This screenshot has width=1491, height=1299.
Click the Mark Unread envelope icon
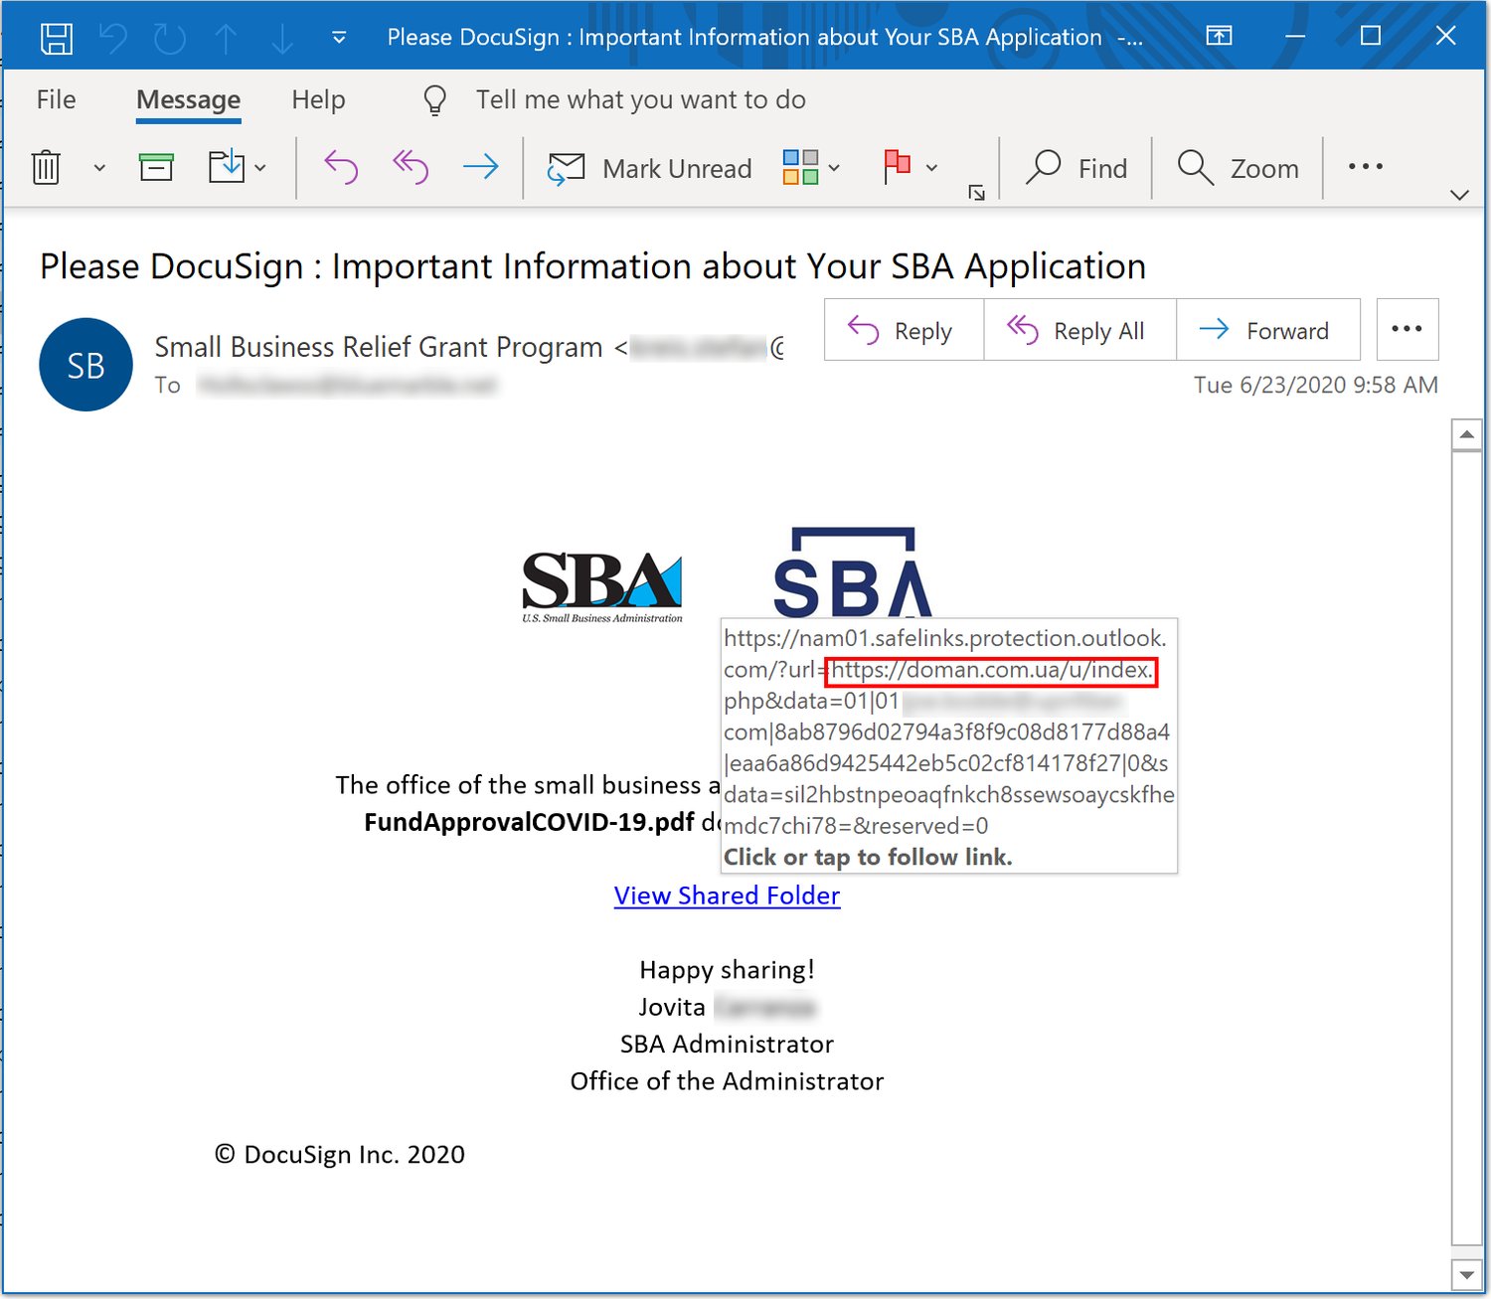(566, 167)
